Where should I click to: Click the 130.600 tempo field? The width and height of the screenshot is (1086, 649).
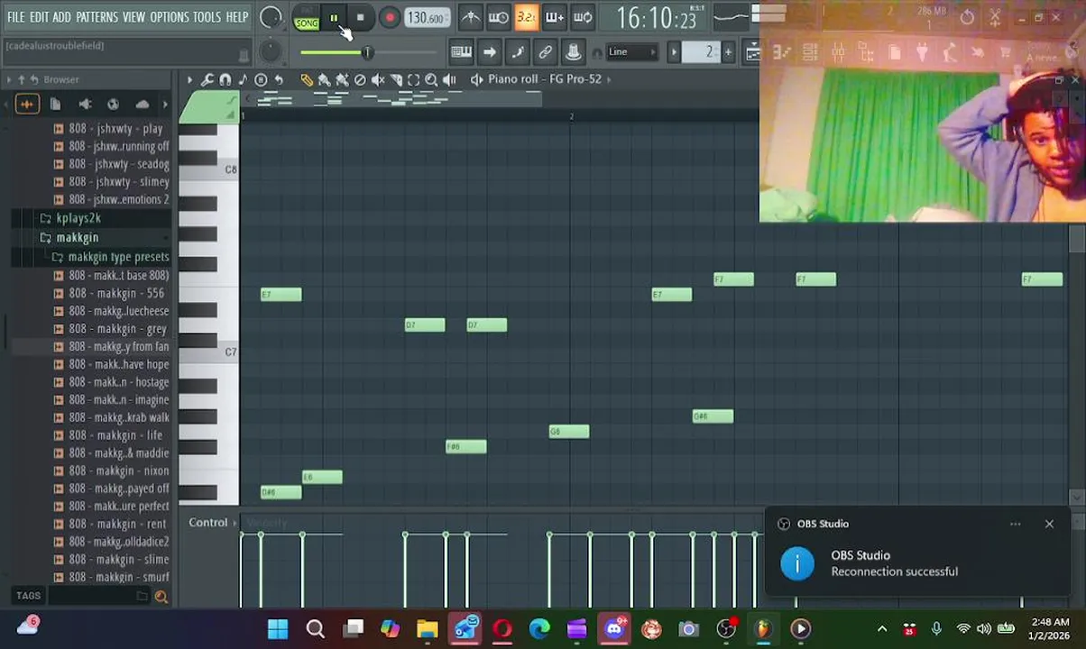tap(426, 18)
